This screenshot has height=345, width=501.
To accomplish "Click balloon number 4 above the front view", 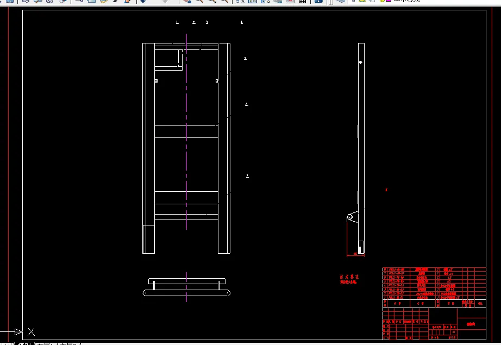I will tap(242, 22).
